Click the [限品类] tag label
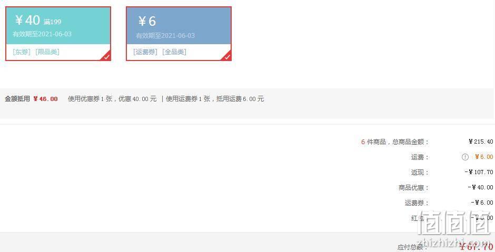495x252 pixels. pos(47,52)
